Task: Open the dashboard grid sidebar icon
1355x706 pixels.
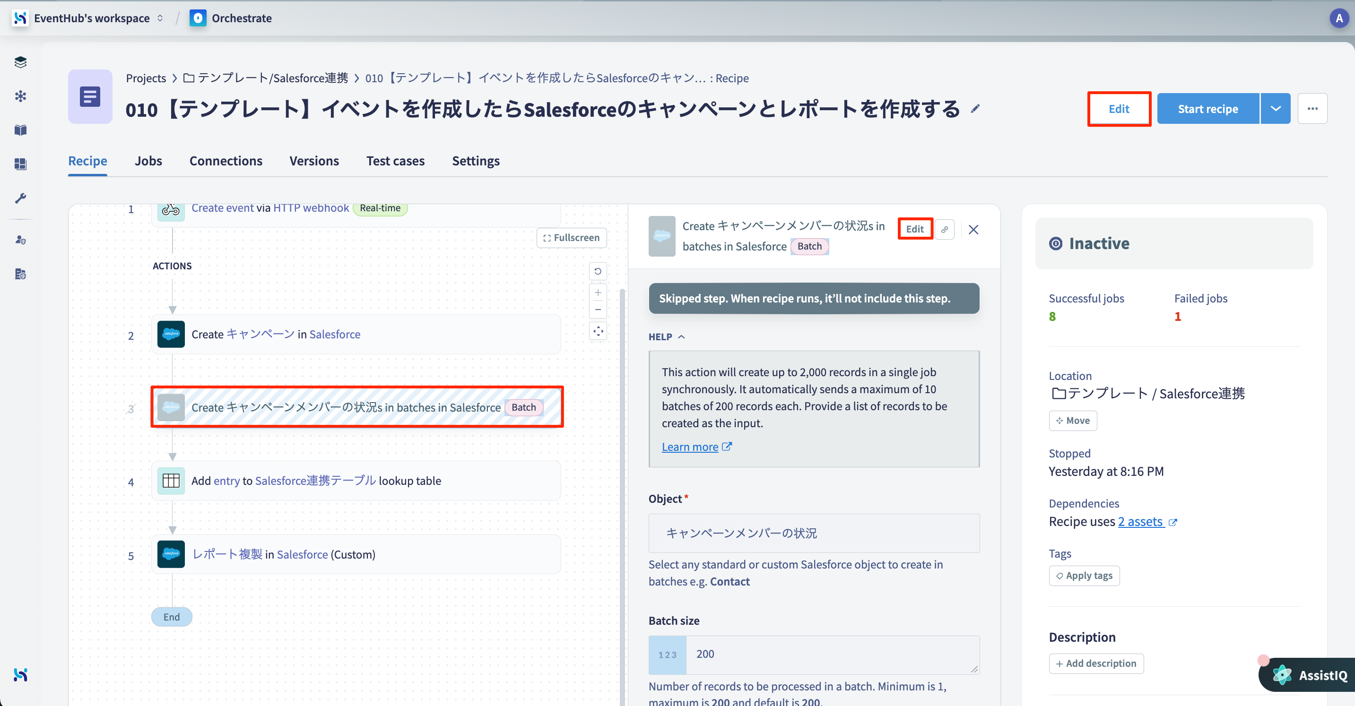Action: (x=20, y=164)
